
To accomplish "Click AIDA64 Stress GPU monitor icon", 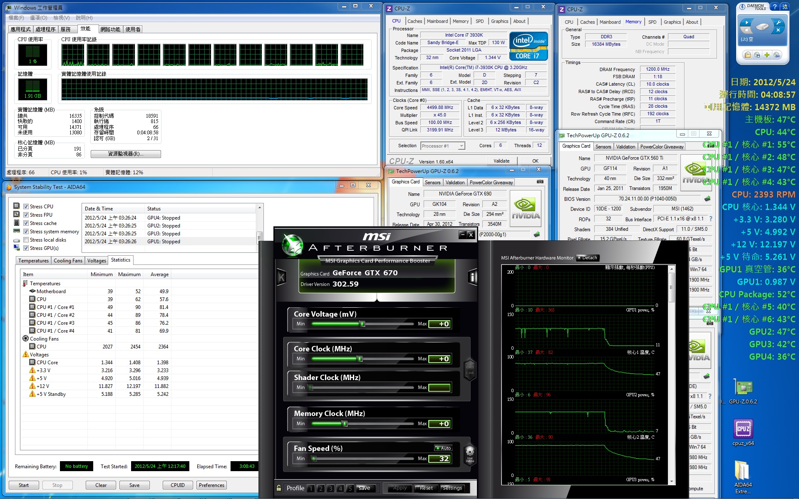I will pyautogui.click(x=17, y=248).
